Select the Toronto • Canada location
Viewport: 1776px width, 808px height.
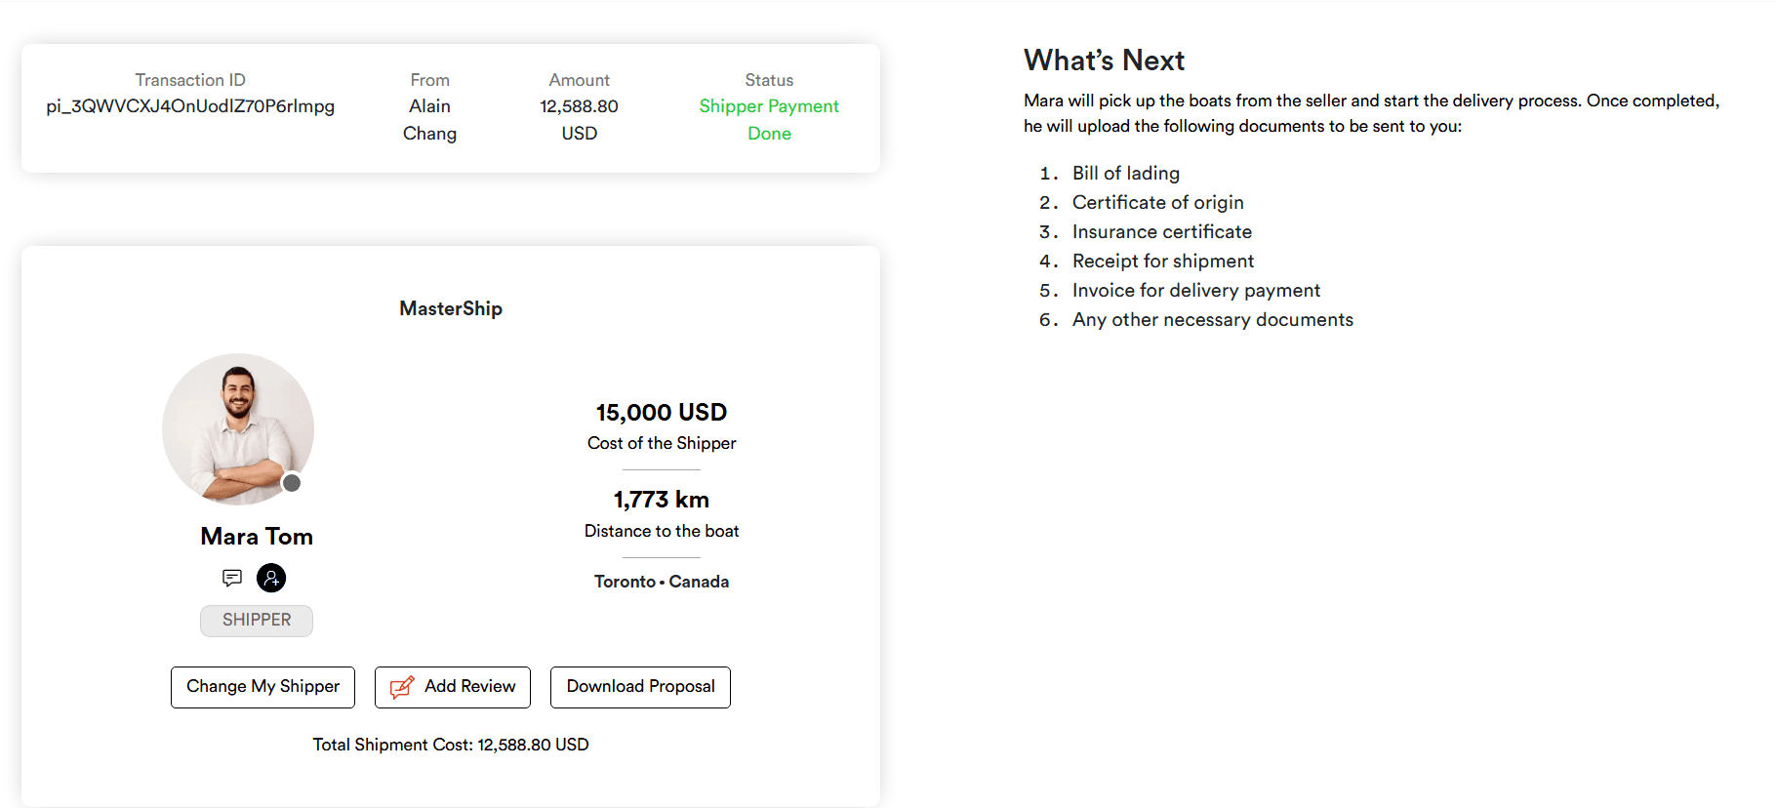pos(662,582)
